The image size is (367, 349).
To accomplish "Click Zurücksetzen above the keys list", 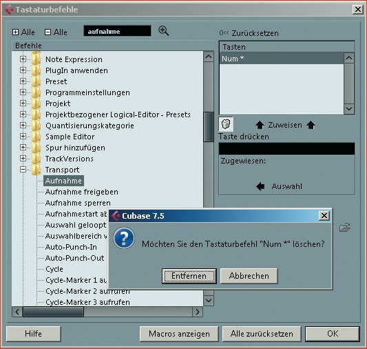I will tap(249, 33).
